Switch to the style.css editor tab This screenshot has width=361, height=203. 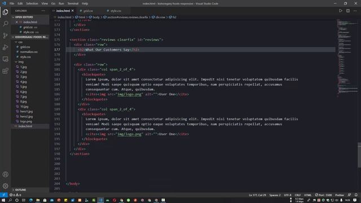116,11
